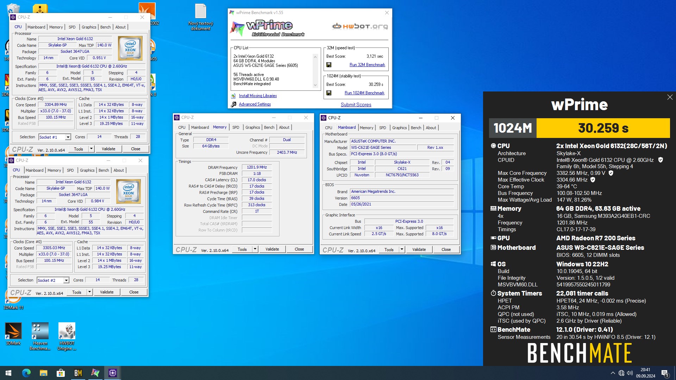Close the BenchMate wPrime result panel
676x380 pixels.
tap(670, 97)
